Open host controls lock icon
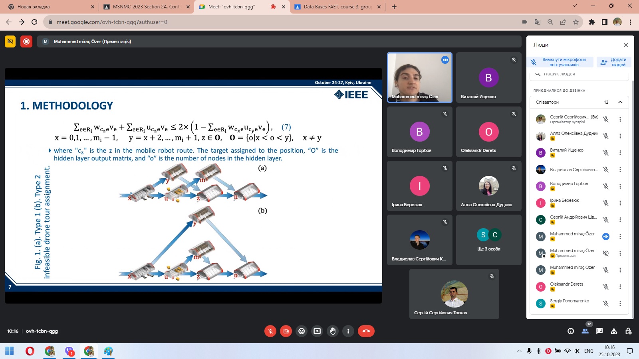This screenshot has width=639, height=359. point(628,331)
